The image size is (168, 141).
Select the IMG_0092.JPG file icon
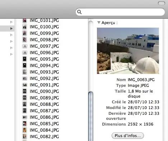click(x=25, y=78)
